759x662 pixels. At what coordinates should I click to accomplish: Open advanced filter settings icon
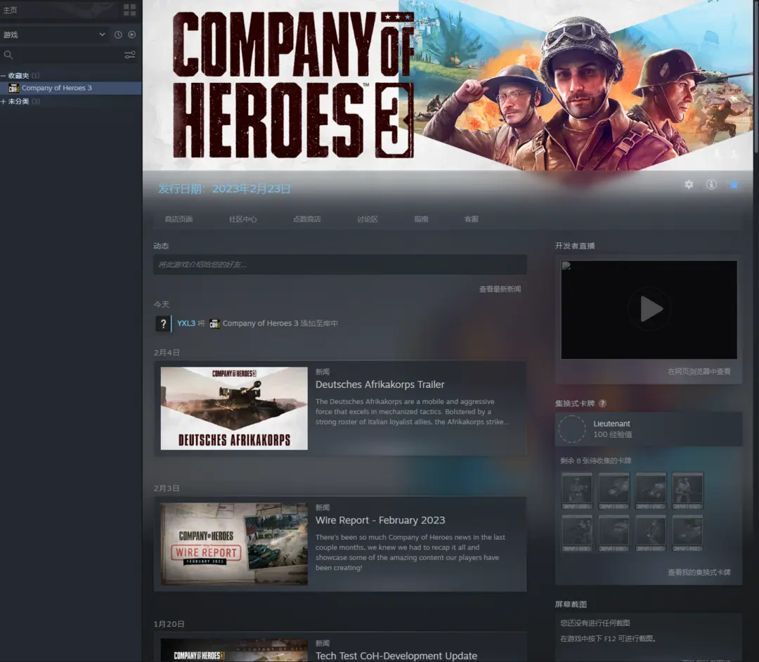click(130, 55)
